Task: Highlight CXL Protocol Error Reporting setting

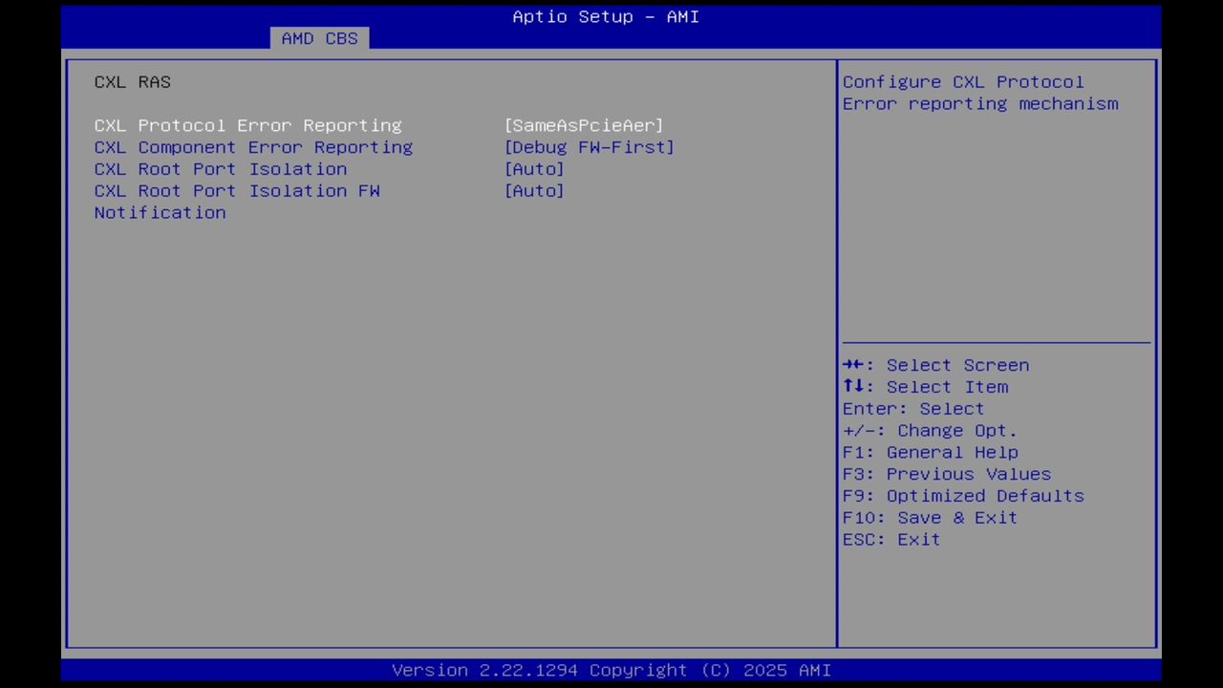Action: coord(247,125)
